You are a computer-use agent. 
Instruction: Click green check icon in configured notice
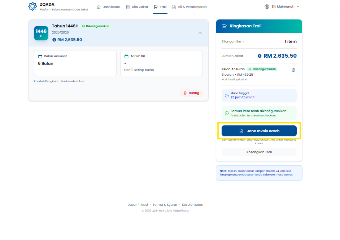tap(227, 113)
